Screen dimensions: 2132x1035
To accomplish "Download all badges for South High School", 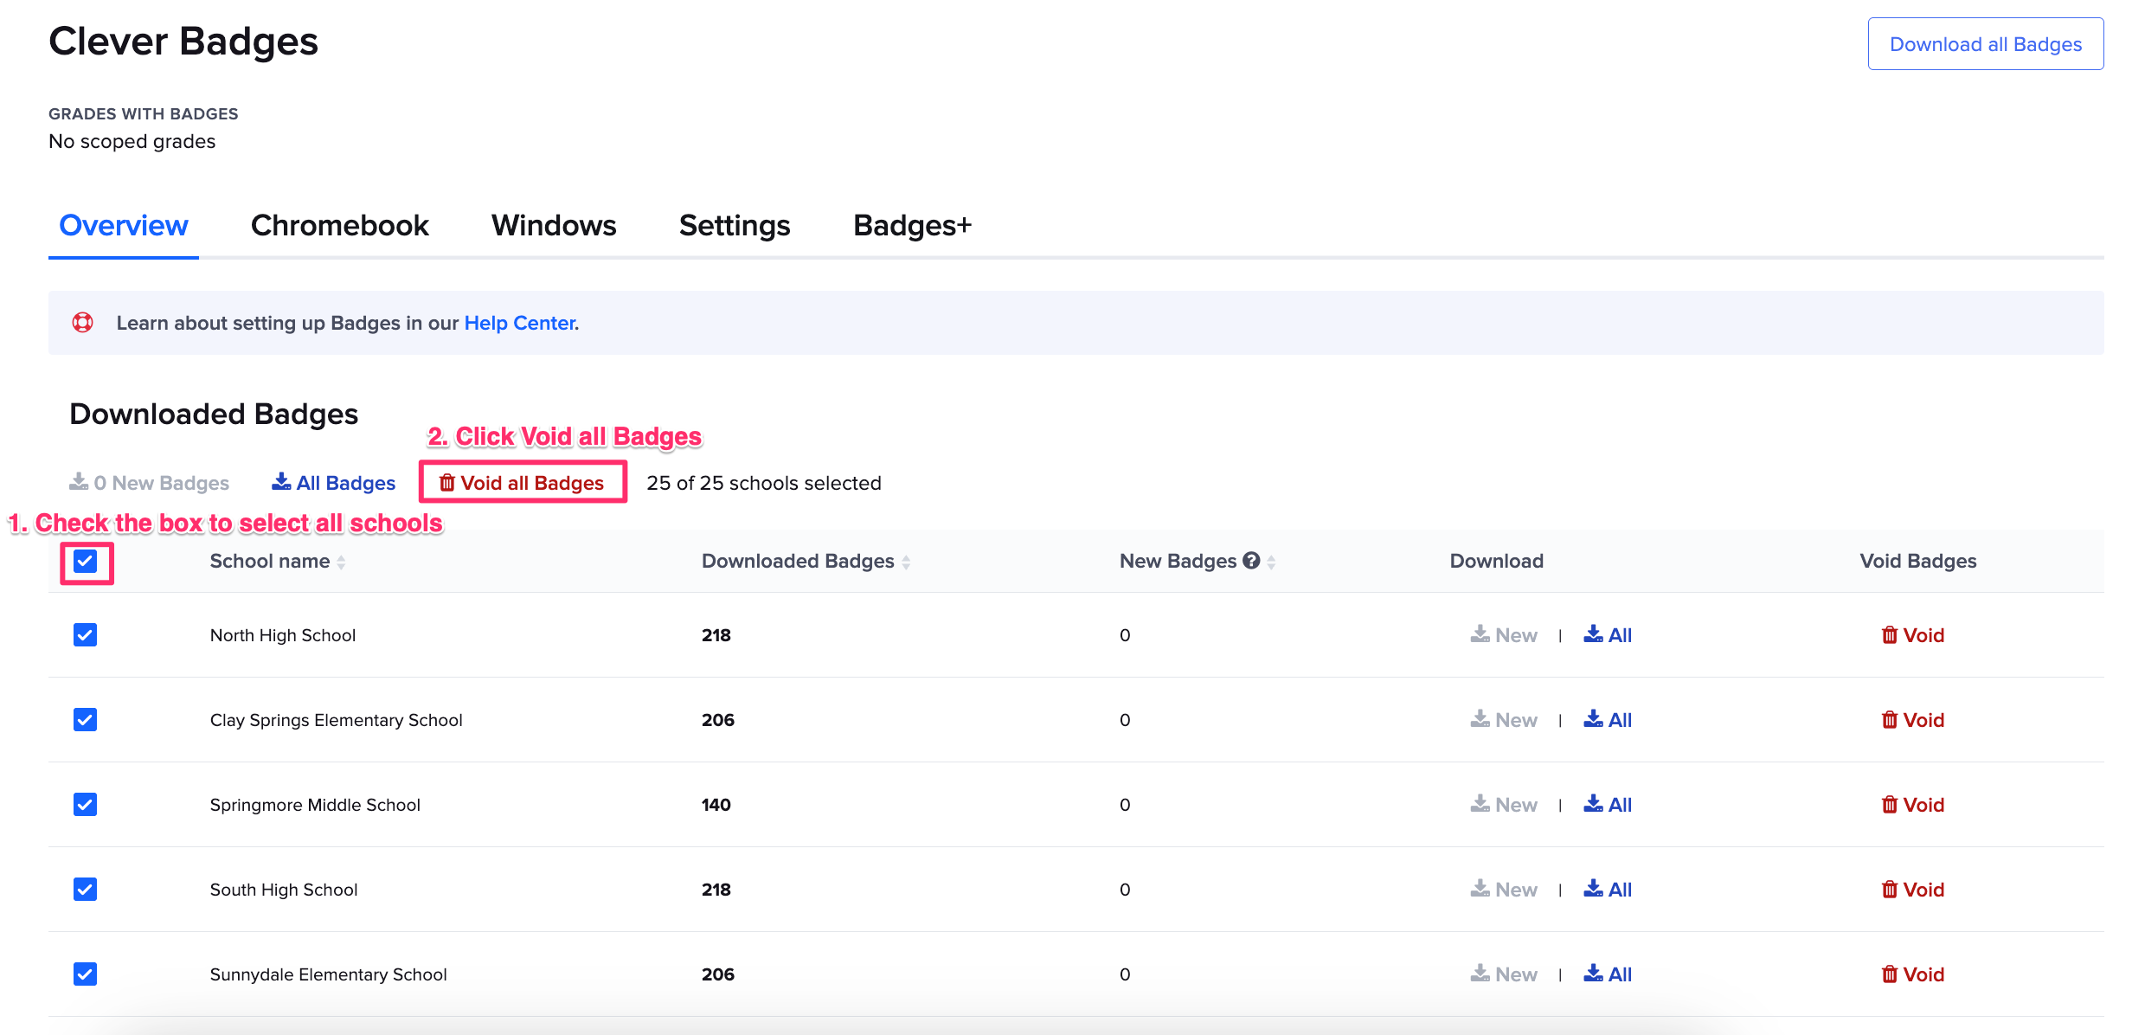I will click(1608, 890).
